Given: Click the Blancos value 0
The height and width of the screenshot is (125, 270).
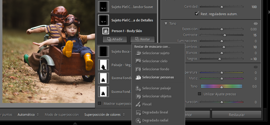Looking at the screenshot, I should (x=256, y=53).
